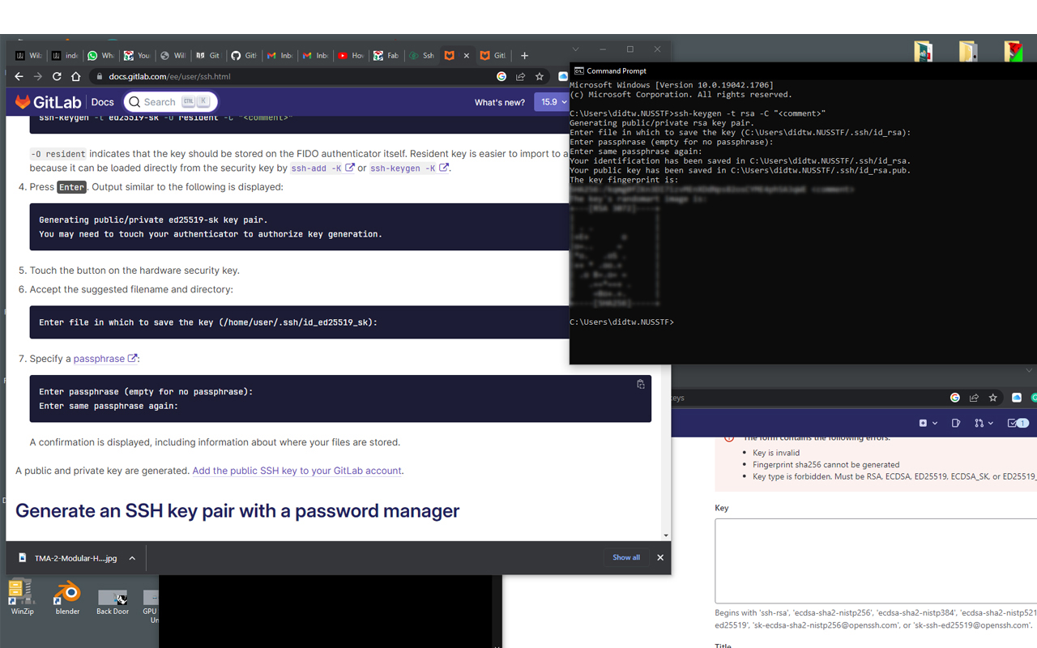Click the forward navigation arrow
Screen dimensions: 1037x648
38,76
